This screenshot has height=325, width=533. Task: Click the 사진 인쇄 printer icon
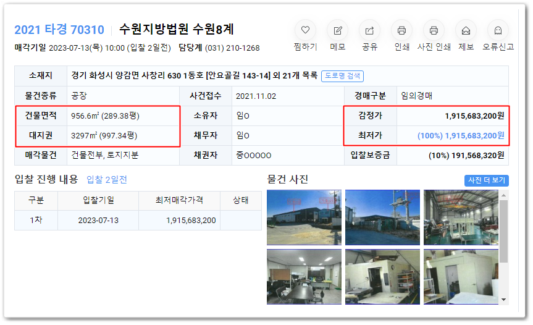pos(434,31)
